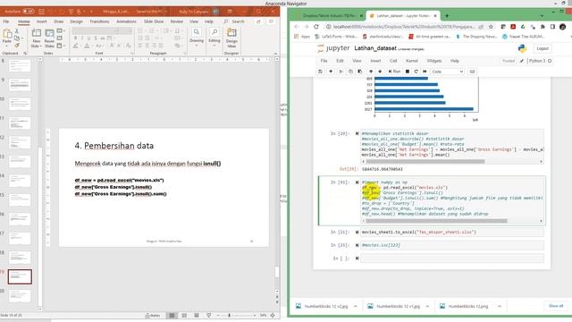Viewport: 572px width, 322px height.
Task: Expand Numberblocks 12.png download options
Action: click(x=500, y=307)
